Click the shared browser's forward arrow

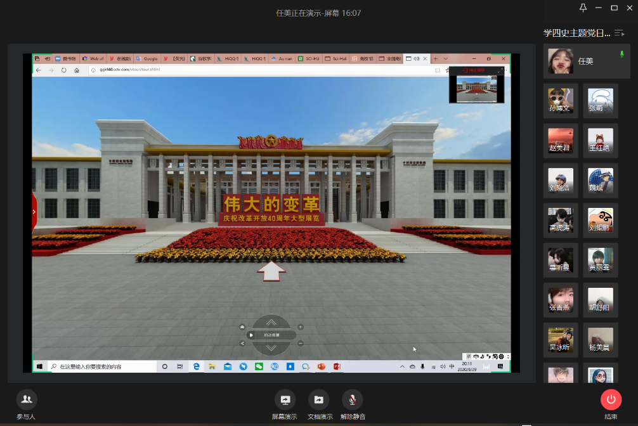(x=51, y=70)
